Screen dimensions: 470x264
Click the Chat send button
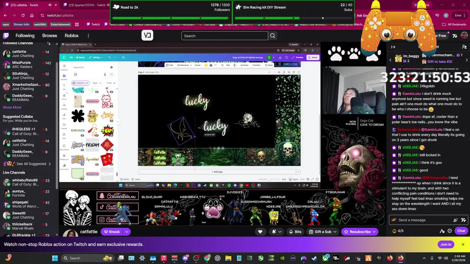[461, 231]
